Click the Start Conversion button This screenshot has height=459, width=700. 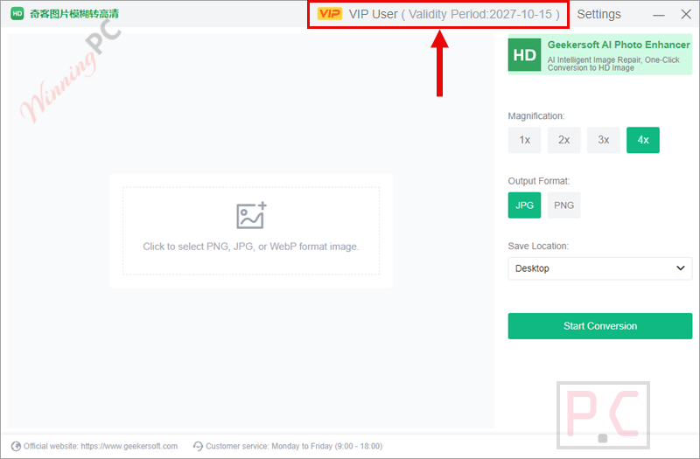[x=600, y=326]
